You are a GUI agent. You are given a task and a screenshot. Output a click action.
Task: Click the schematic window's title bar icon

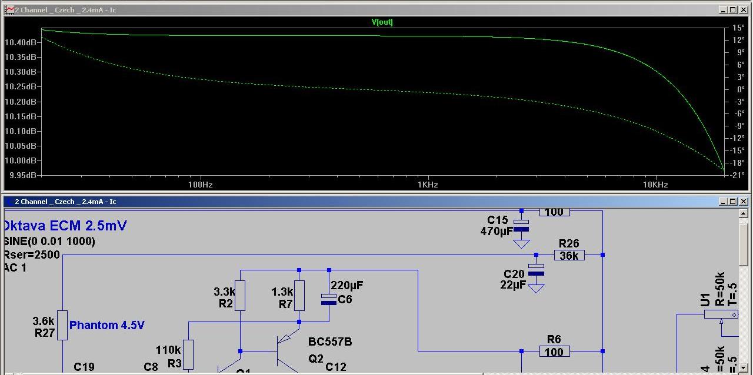point(9,202)
